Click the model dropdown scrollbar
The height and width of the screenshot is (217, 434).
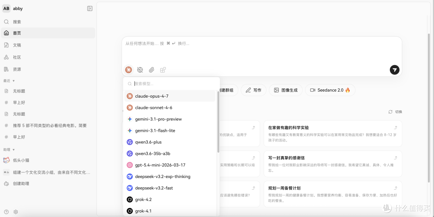click(x=218, y=122)
